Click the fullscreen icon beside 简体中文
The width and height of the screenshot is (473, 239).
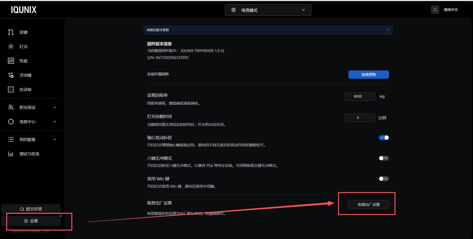tap(435, 10)
